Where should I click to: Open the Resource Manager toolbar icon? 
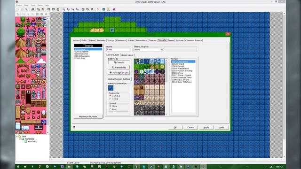pos(87,9)
